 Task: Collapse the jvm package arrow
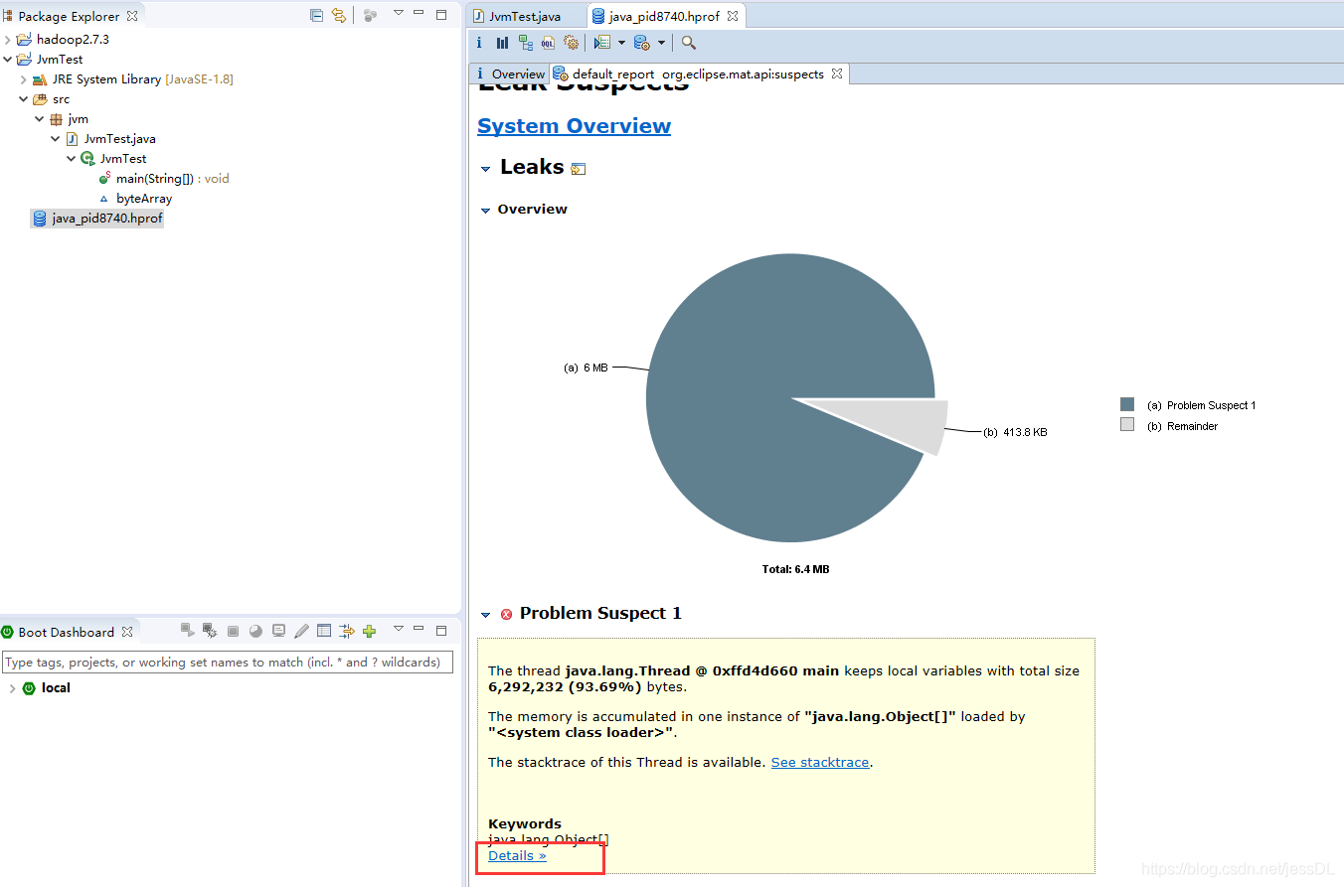click(x=40, y=119)
